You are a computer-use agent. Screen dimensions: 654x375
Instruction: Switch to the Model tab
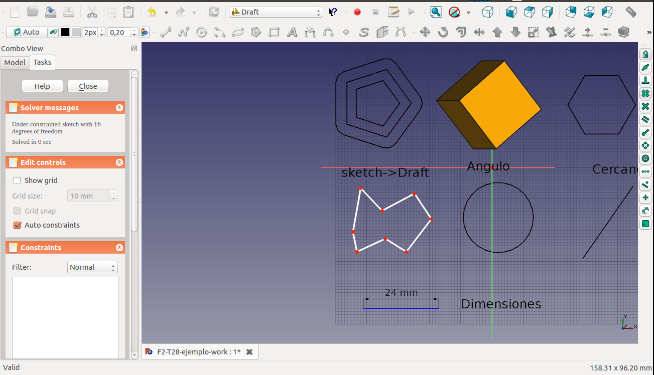15,62
